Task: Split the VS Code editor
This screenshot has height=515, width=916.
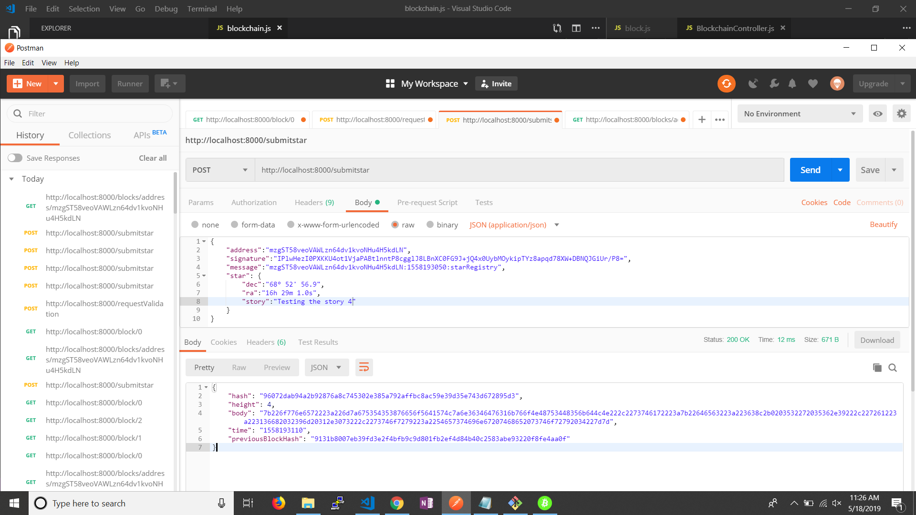Action: point(576,28)
